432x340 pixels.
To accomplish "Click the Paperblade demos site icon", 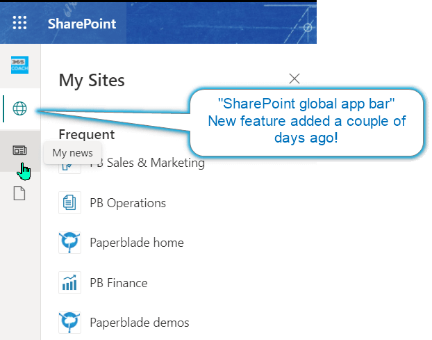I will pos(70,323).
